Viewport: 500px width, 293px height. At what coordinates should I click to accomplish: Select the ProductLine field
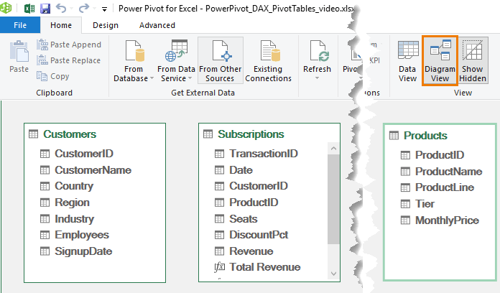(x=445, y=187)
